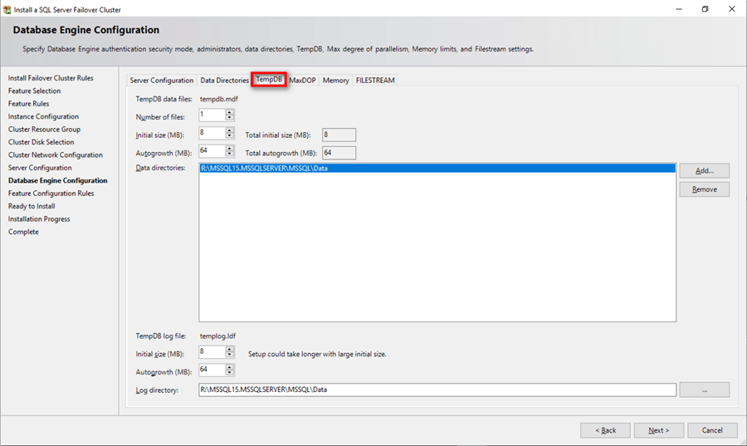The height and width of the screenshot is (446, 747).
Task: Click the log file Autogrowth field
Action: (212, 370)
